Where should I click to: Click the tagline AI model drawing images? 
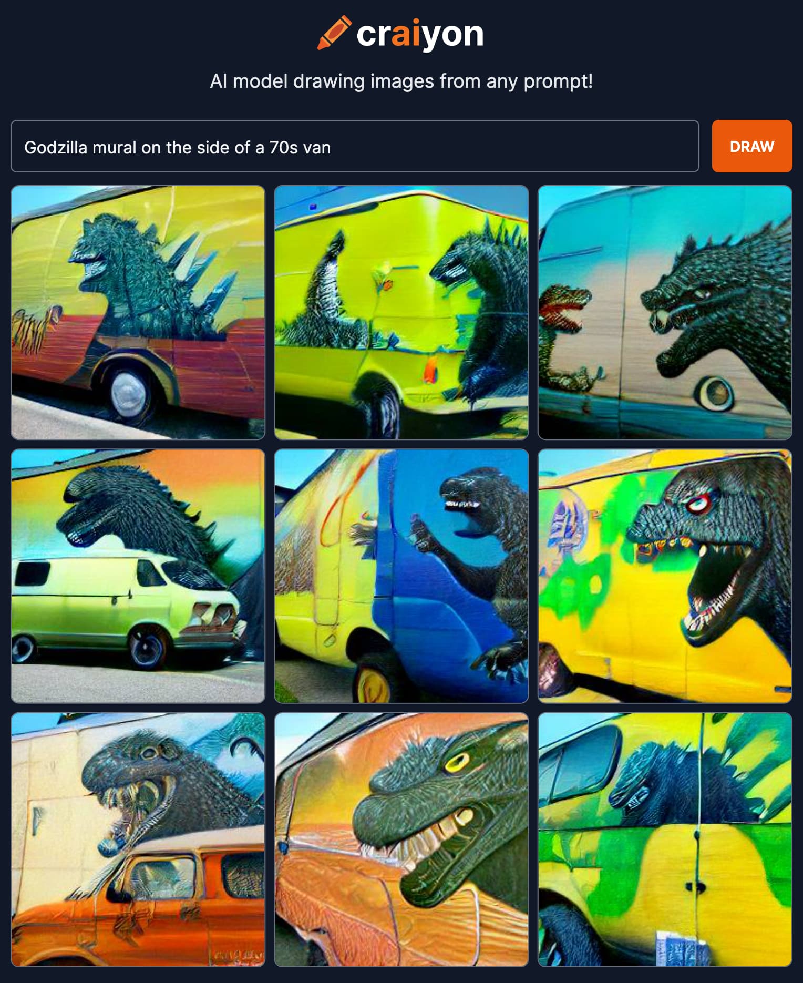click(401, 81)
